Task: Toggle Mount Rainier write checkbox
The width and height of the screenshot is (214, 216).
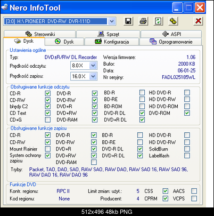Action: click(x=47, y=149)
